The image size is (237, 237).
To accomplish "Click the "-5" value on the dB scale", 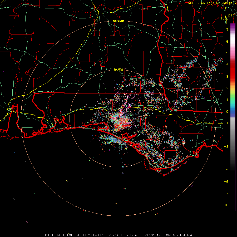I will point(226,170).
